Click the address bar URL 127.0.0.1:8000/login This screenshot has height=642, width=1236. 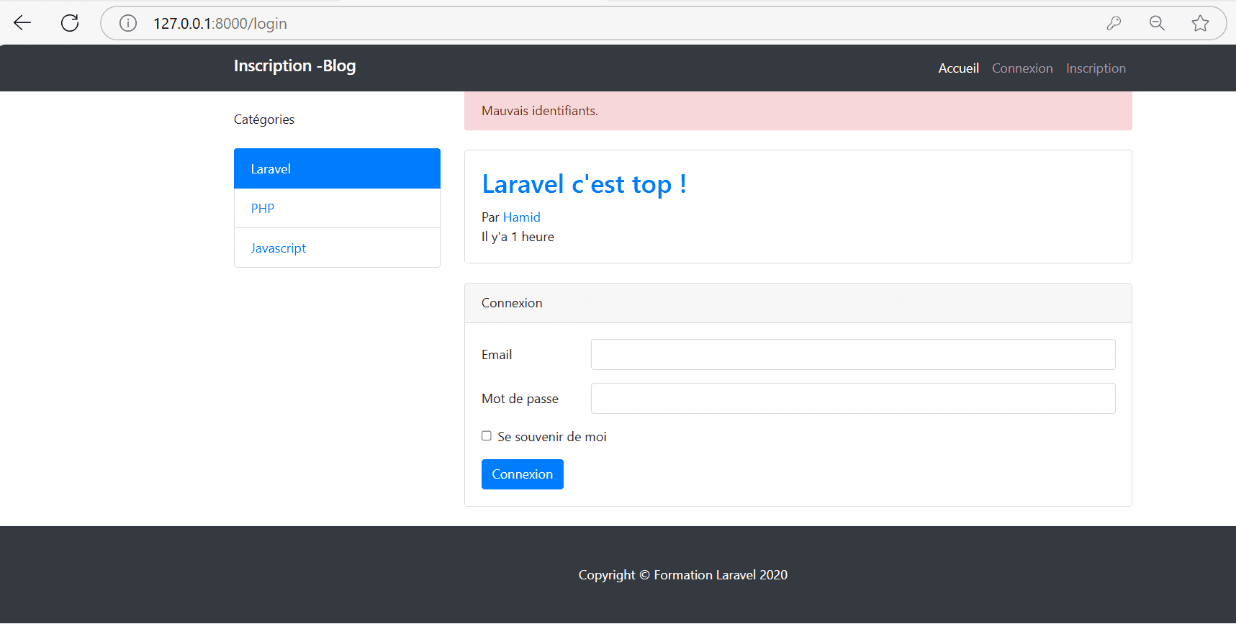click(220, 24)
